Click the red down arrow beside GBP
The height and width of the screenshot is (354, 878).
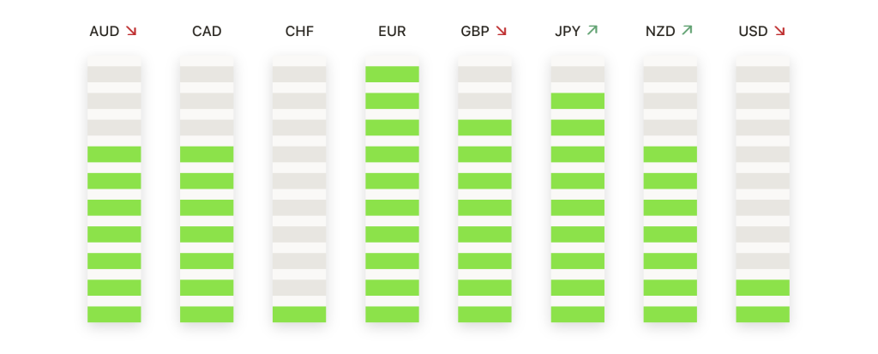pos(501,31)
